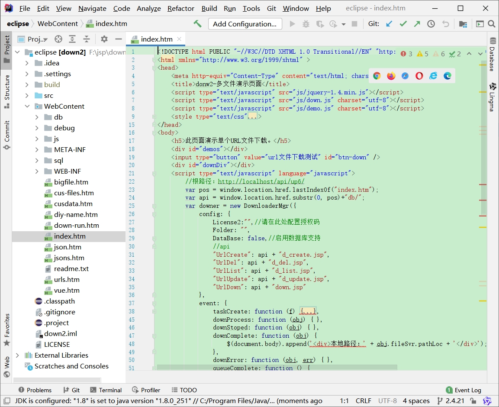Collapse the WebContent folder

click(x=27, y=107)
